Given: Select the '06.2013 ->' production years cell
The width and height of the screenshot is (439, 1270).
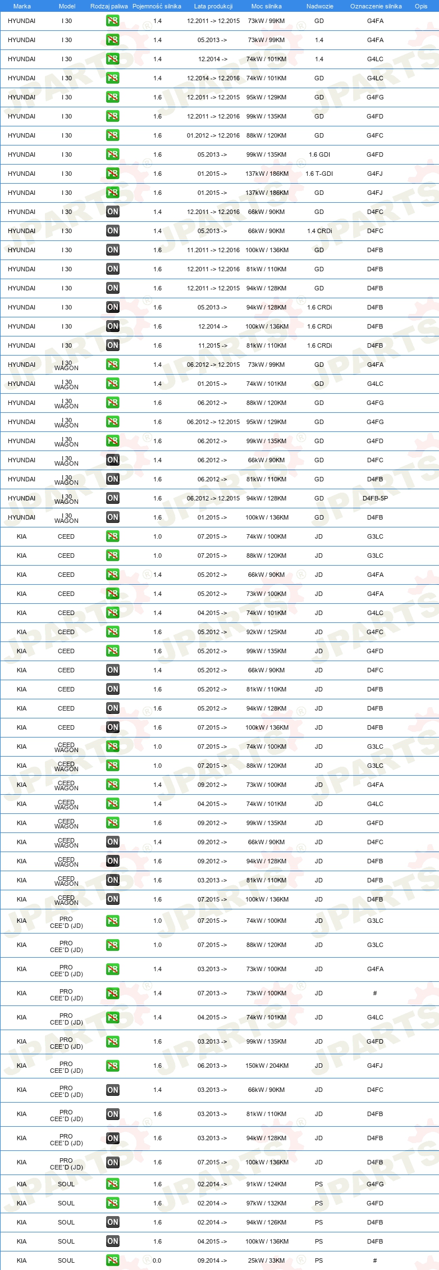Looking at the screenshot, I should [x=213, y=1066].
